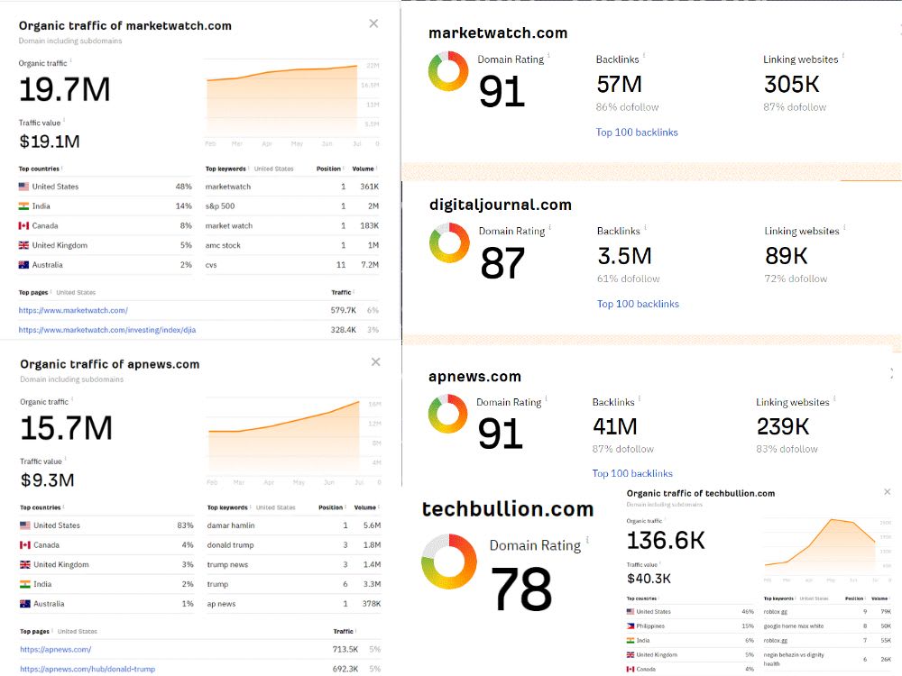
Task: Select the 'ap news' keyword row
Action: tap(294, 604)
